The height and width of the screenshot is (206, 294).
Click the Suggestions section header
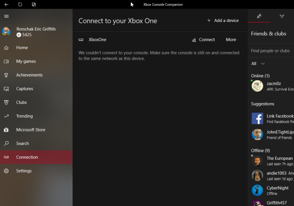click(x=262, y=104)
